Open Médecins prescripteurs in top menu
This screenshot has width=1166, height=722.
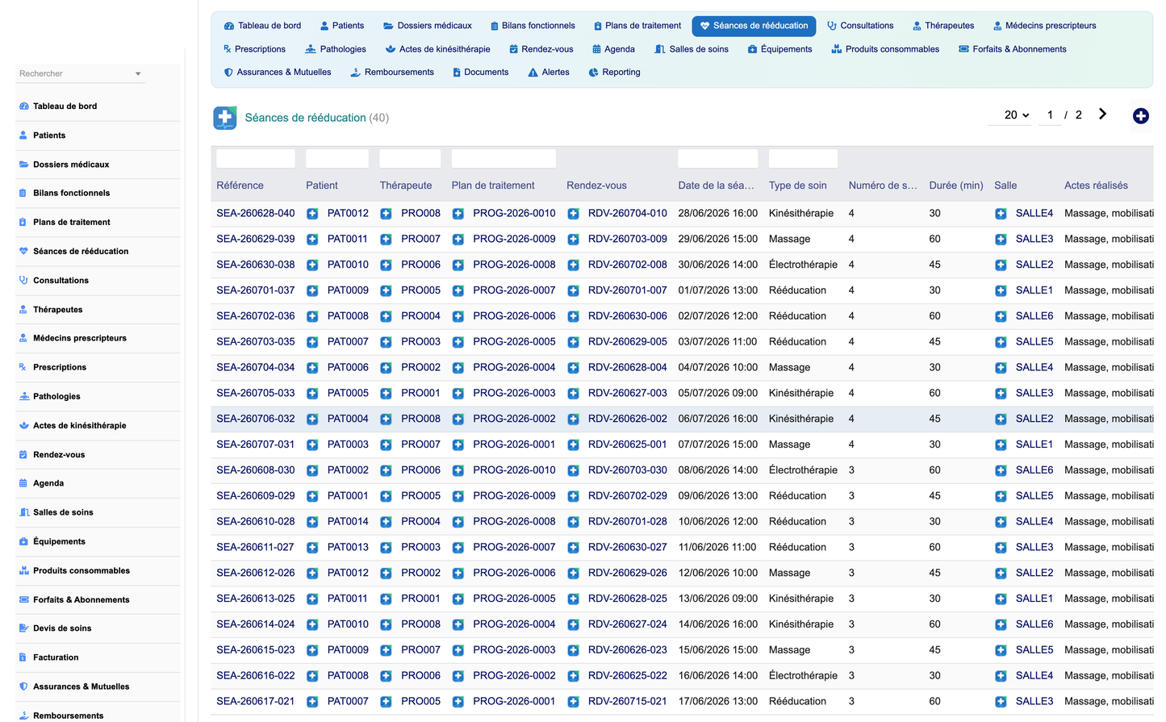1044,26
